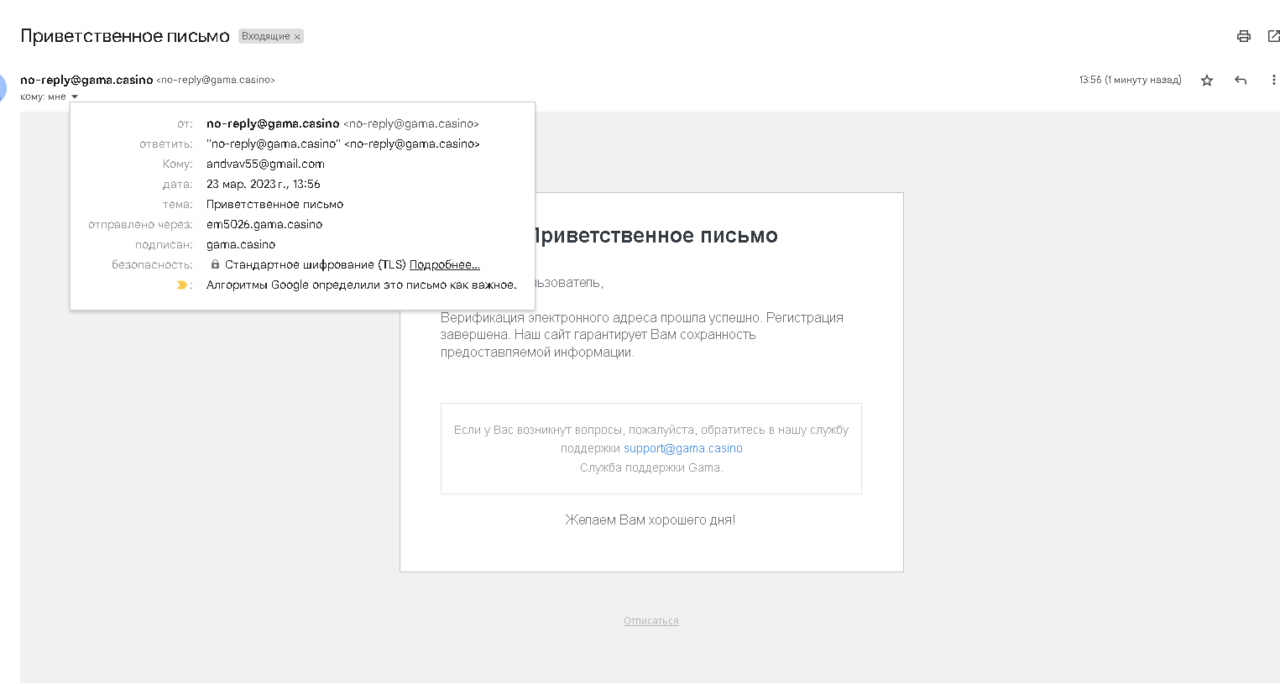Print this email with the printer icon
The image size is (1280, 684).
[1243, 36]
